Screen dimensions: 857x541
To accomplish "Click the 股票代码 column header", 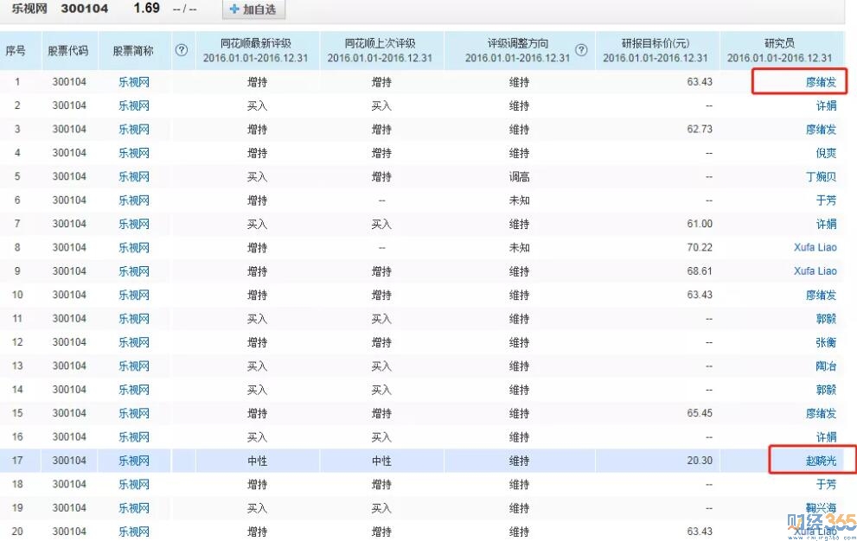I will tap(68, 51).
